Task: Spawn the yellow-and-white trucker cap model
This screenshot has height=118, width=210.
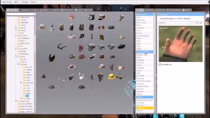Action: click(101, 66)
